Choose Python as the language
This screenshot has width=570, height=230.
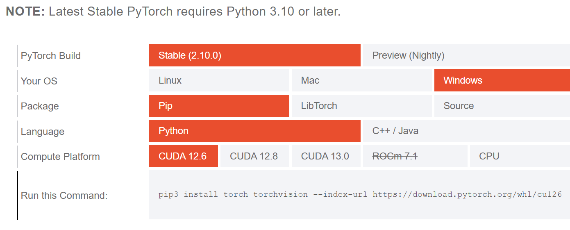point(254,131)
